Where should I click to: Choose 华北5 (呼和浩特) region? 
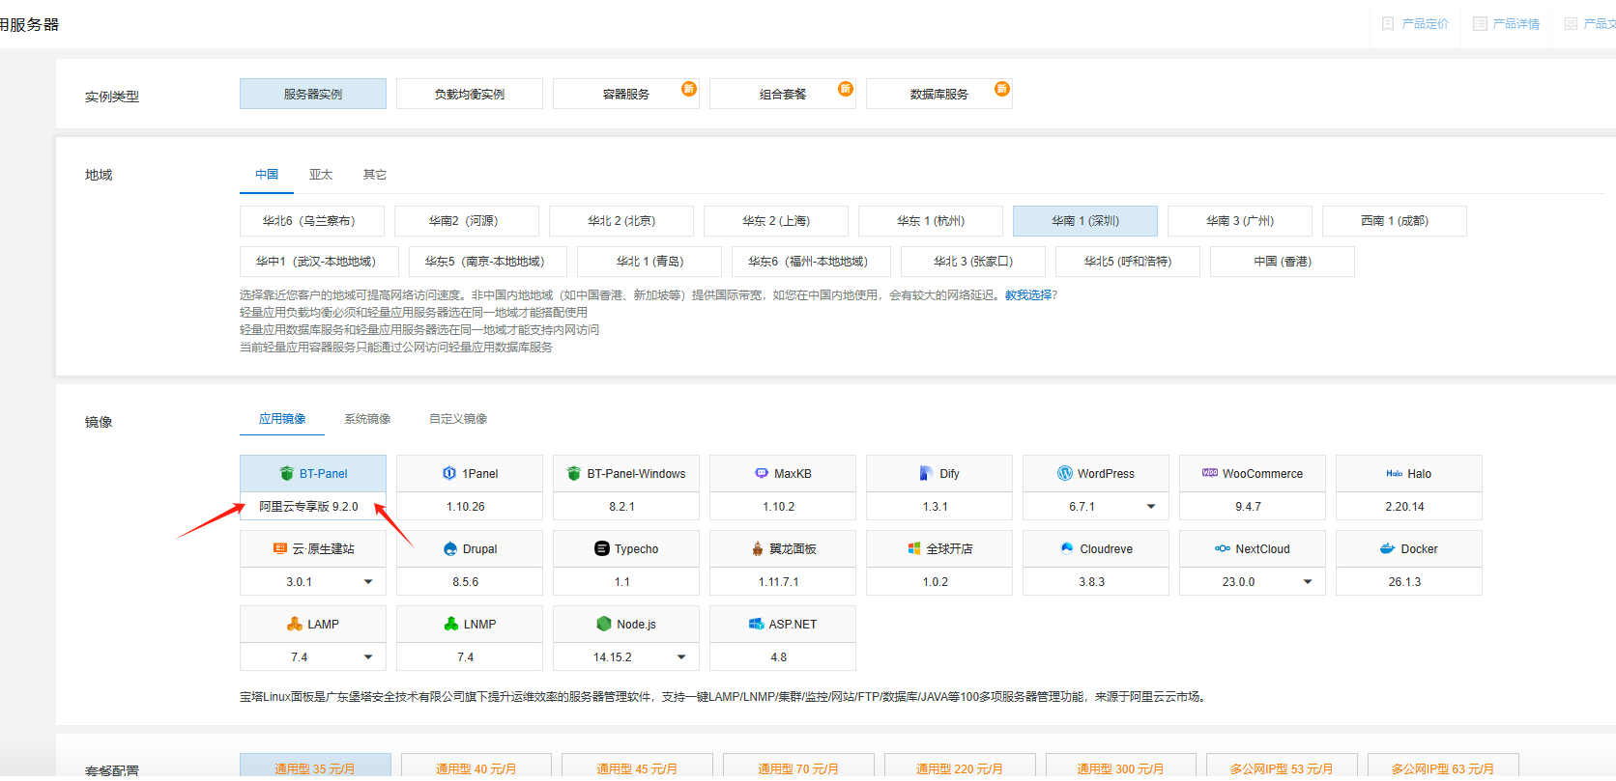(1128, 262)
